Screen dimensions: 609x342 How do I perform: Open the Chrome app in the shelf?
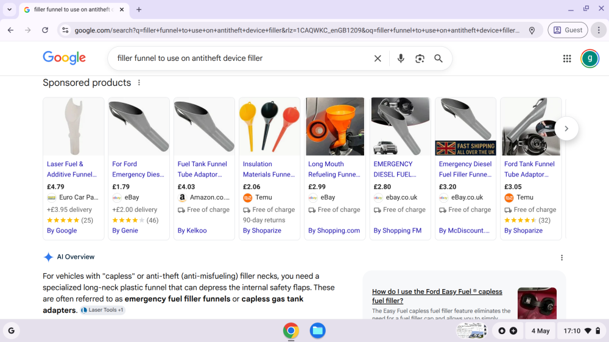click(291, 331)
